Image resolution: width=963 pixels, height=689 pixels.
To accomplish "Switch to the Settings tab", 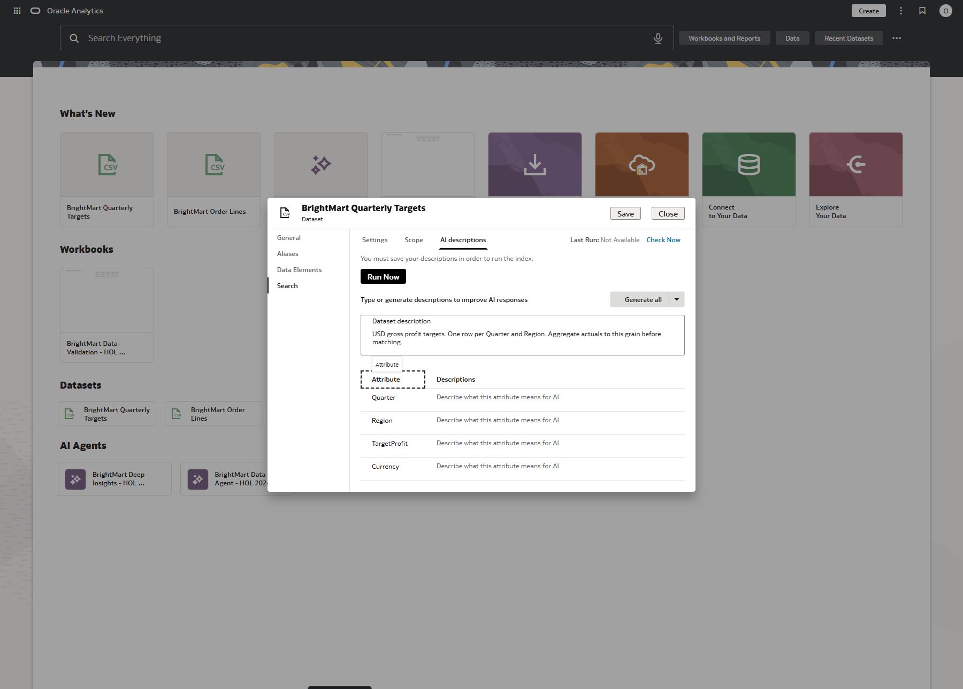I will coord(374,240).
